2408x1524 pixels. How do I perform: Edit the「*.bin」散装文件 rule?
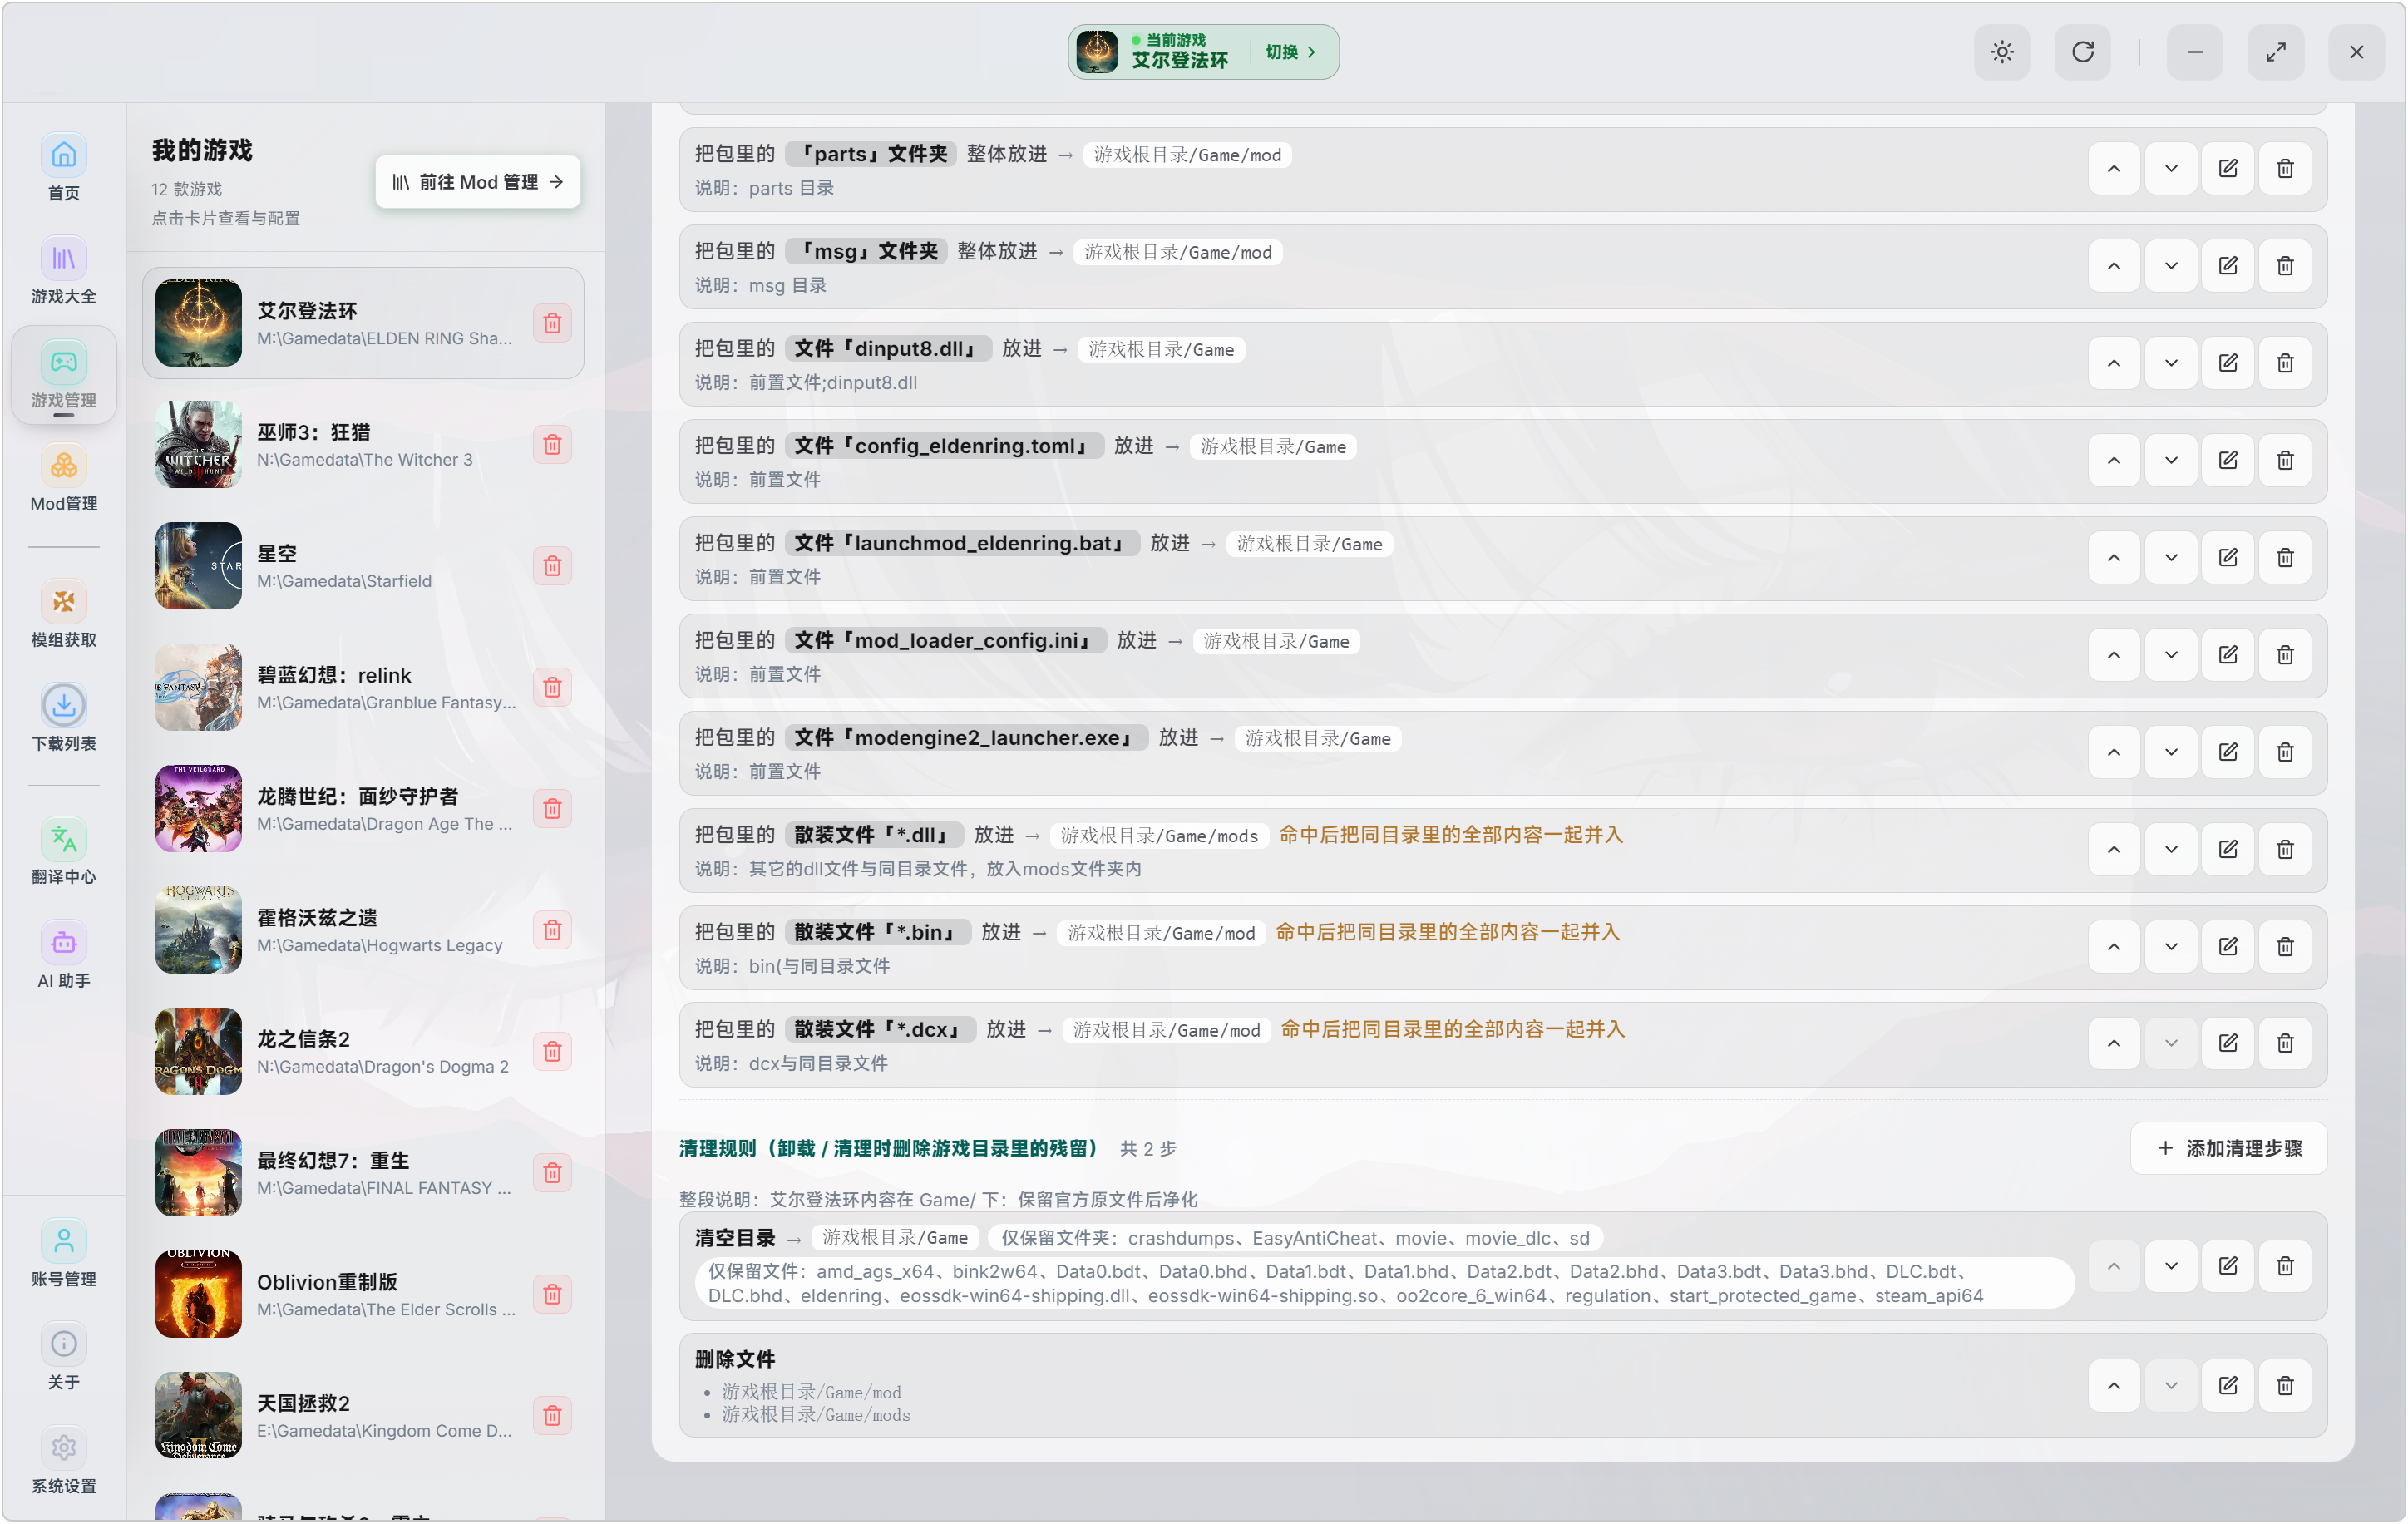coord(2228,946)
